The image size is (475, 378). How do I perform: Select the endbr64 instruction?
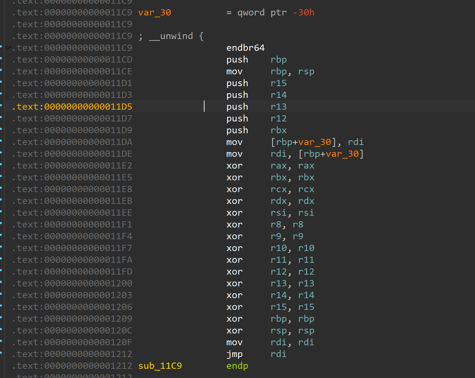coord(245,48)
